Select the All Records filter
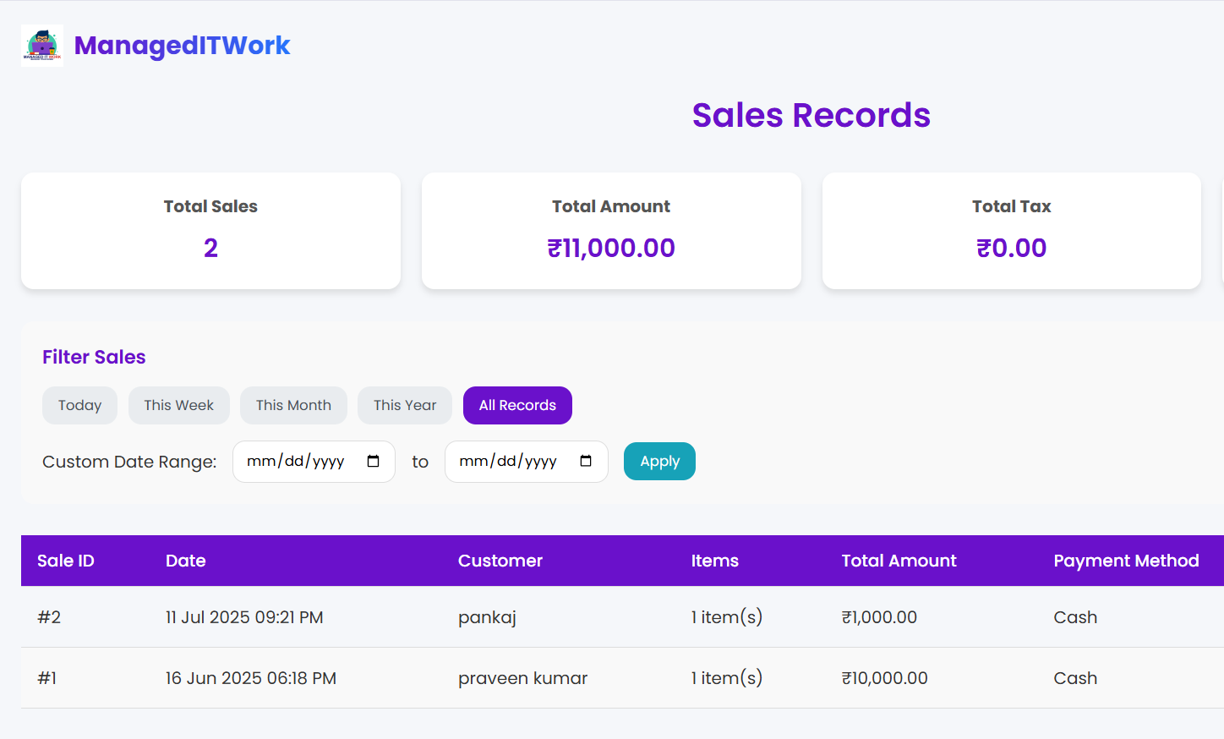This screenshot has width=1224, height=739. (517, 406)
